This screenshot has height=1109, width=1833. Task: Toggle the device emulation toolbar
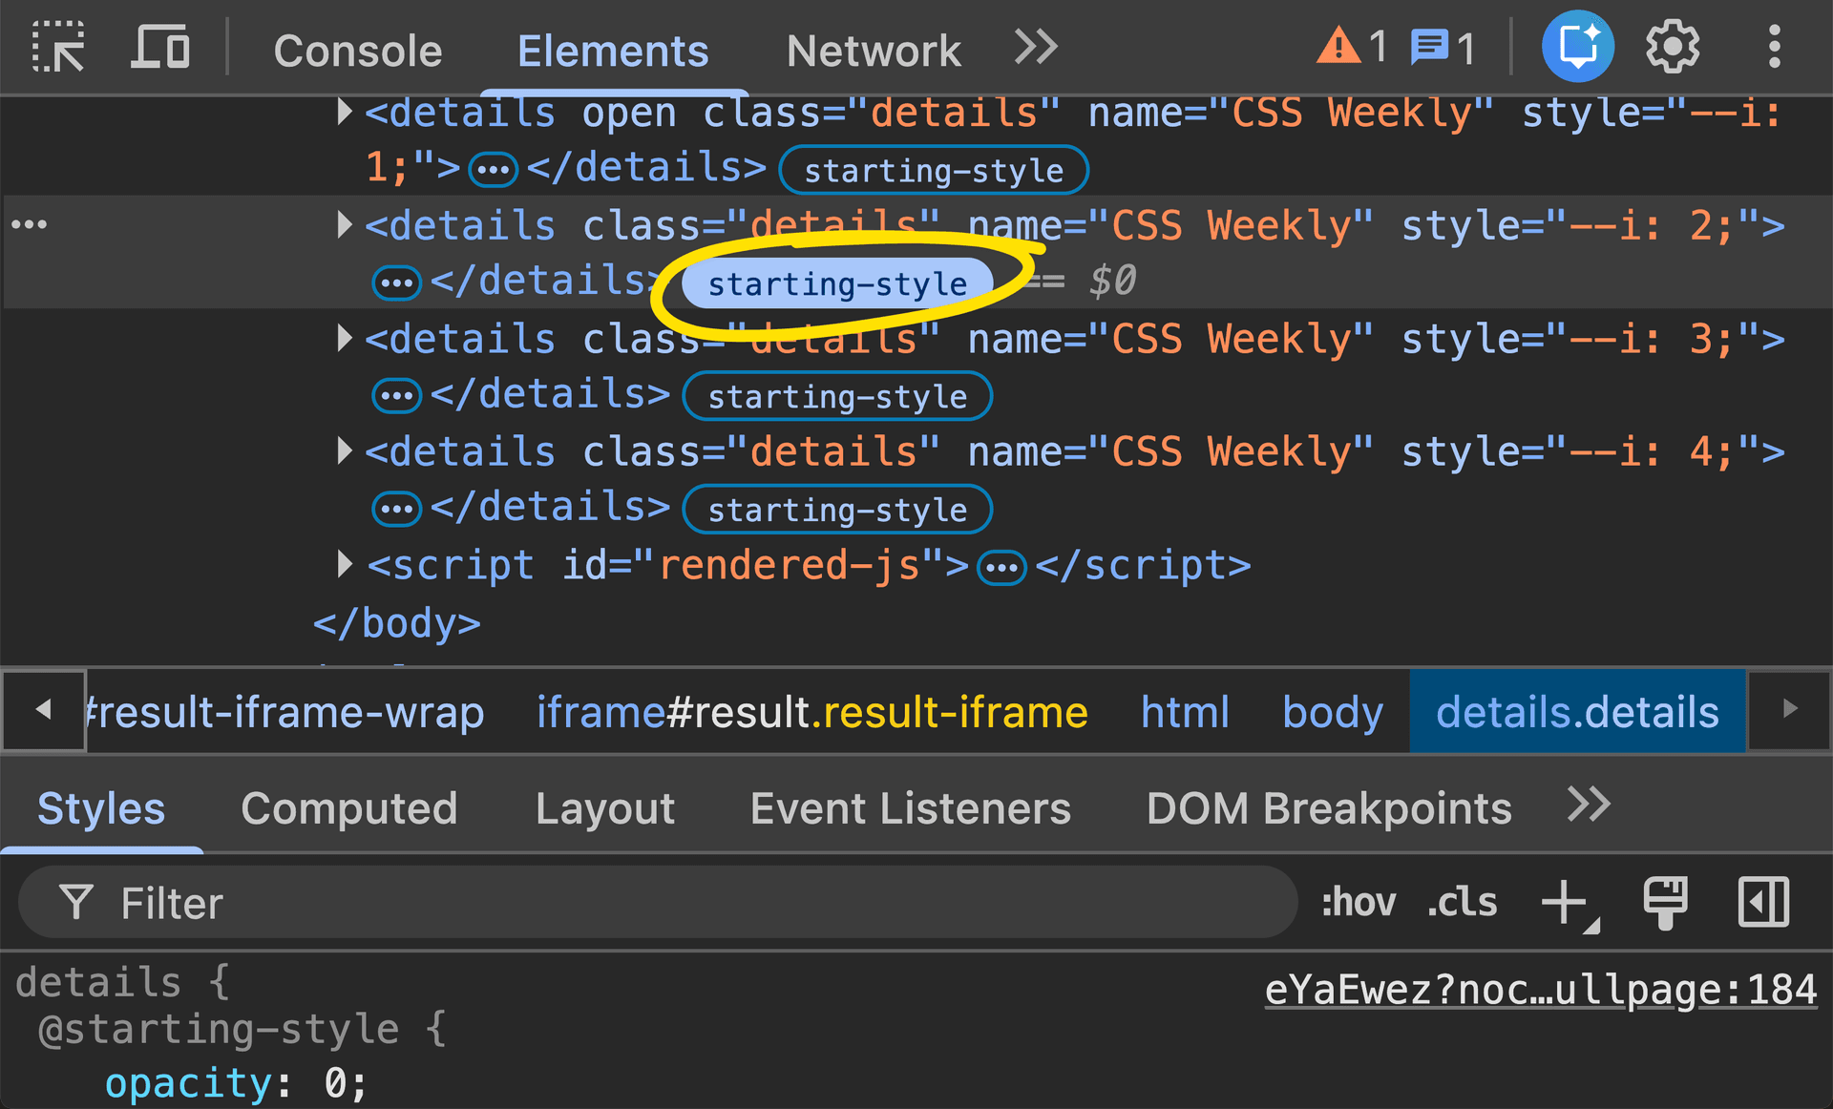coord(160,47)
